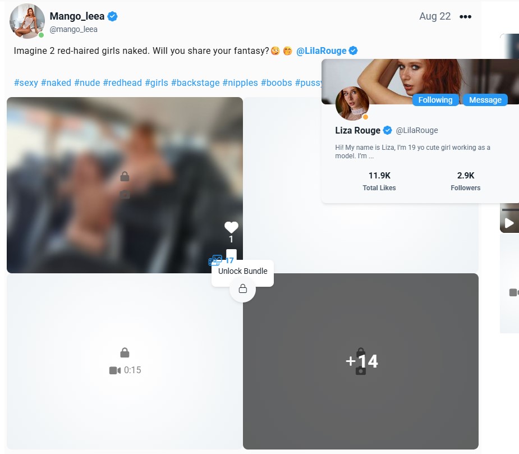Click the Aug 22 post date

pos(435,16)
